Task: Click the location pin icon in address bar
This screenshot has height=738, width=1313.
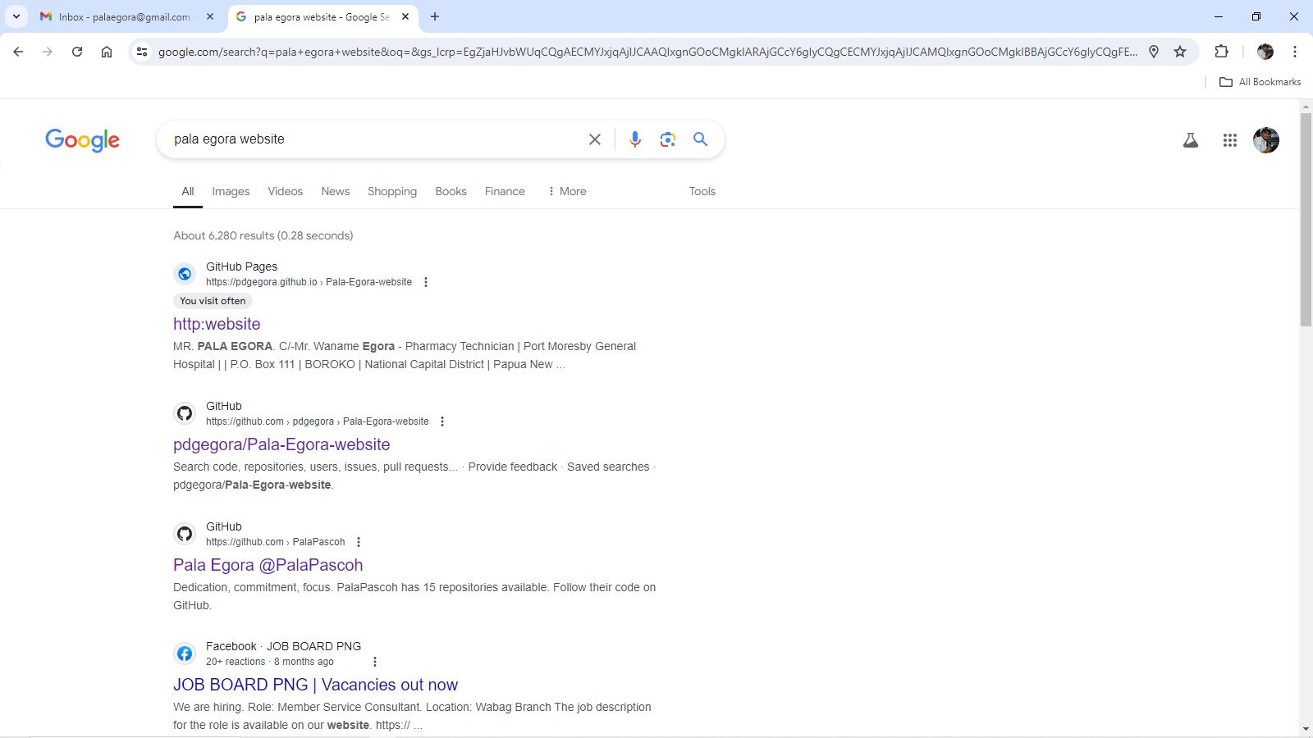Action: pyautogui.click(x=1154, y=52)
